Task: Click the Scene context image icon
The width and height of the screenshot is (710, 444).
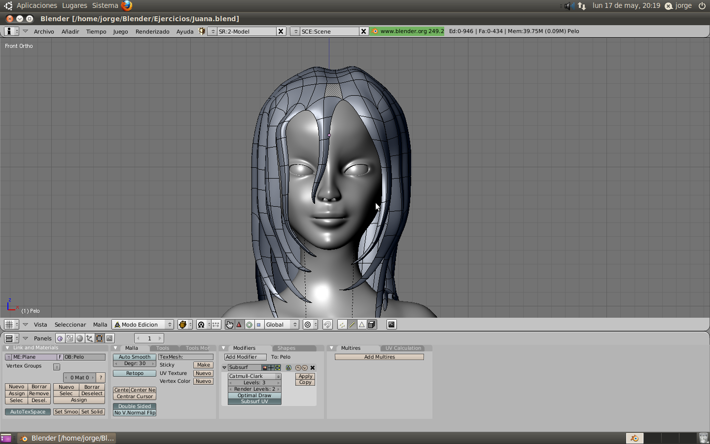Action: (109, 338)
